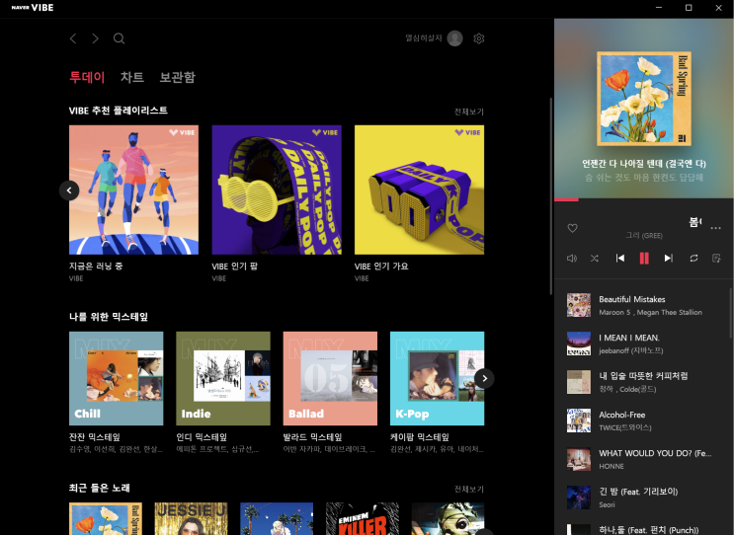Maximize the VIBE window
This screenshot has width=734, height=535.
pyautogui.click(x=689, y=8)
